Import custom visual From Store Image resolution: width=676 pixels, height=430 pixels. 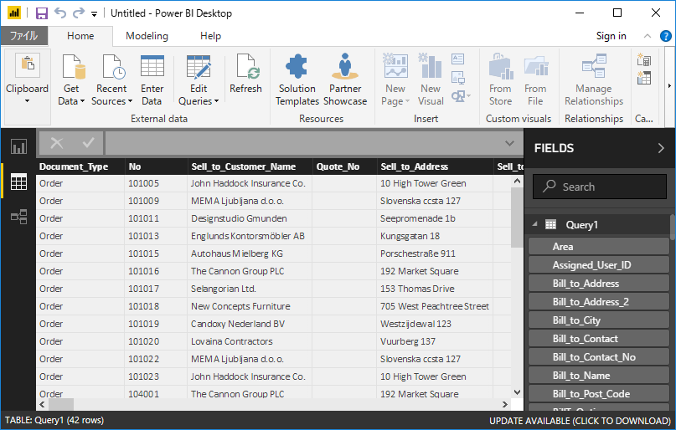tap(500, 80)
